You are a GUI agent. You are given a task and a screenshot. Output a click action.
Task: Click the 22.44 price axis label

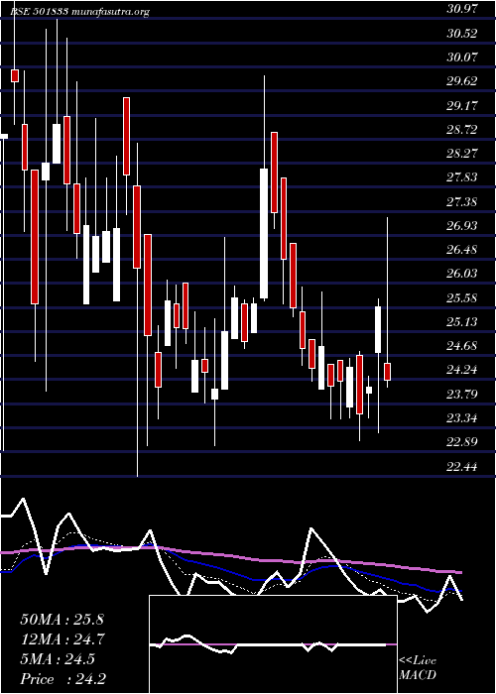(462, 466)
